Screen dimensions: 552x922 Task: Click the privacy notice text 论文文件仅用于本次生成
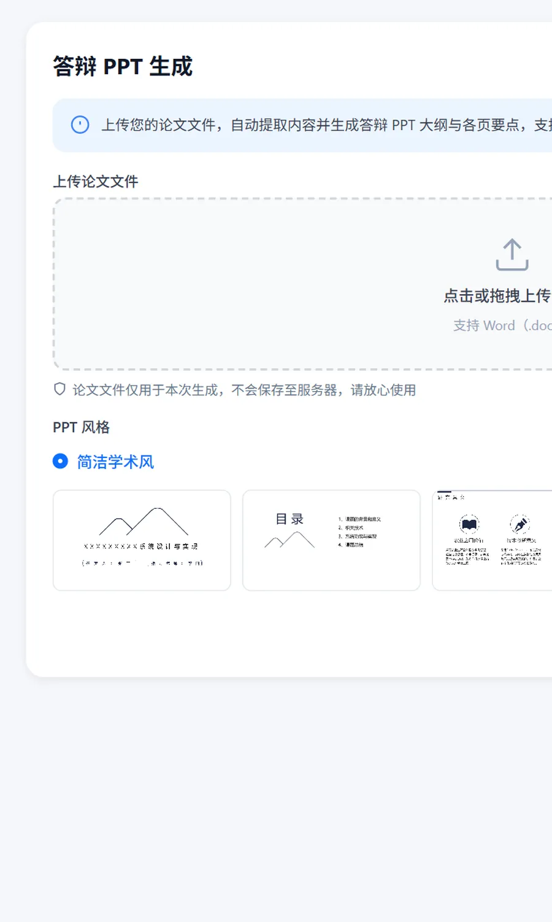pos(244,390)
